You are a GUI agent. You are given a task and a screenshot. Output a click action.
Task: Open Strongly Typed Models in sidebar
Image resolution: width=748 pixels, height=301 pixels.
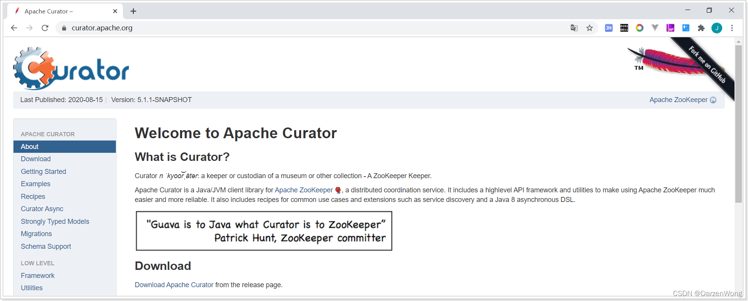click(x=55, y=222)
